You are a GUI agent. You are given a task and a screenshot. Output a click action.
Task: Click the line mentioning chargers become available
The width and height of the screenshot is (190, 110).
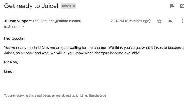pyautogui.click(x=72, y=53)
